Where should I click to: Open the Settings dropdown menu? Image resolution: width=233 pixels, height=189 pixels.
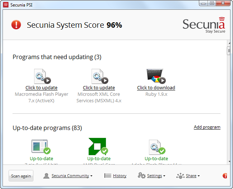click(151, 176)
